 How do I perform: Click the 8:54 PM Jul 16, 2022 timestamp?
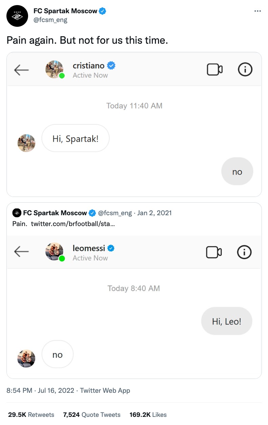[x=40, y=390]
